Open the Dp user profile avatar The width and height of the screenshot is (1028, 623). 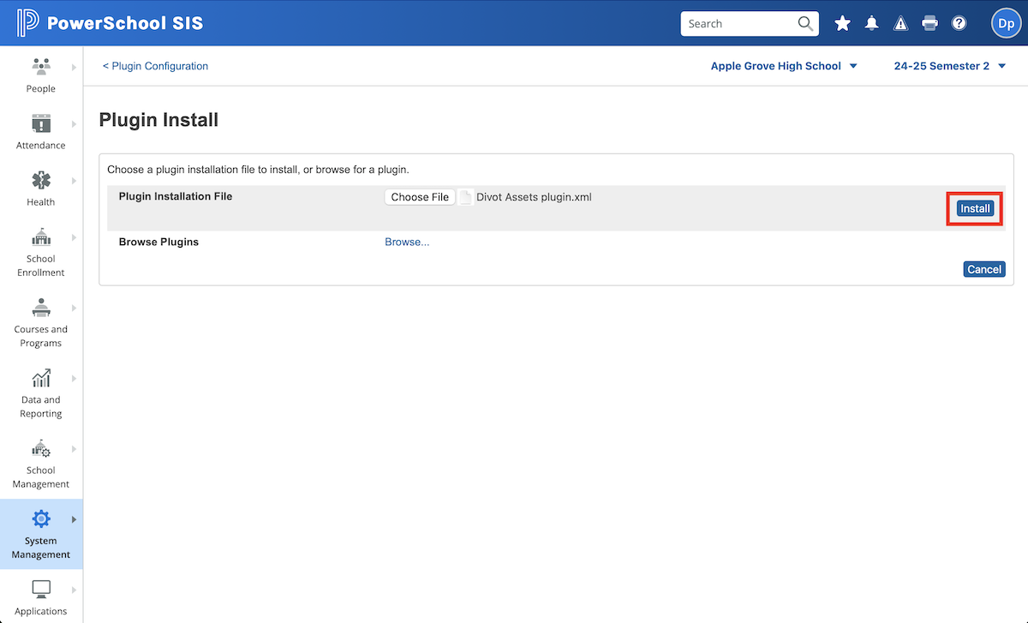click(1006, 24)
